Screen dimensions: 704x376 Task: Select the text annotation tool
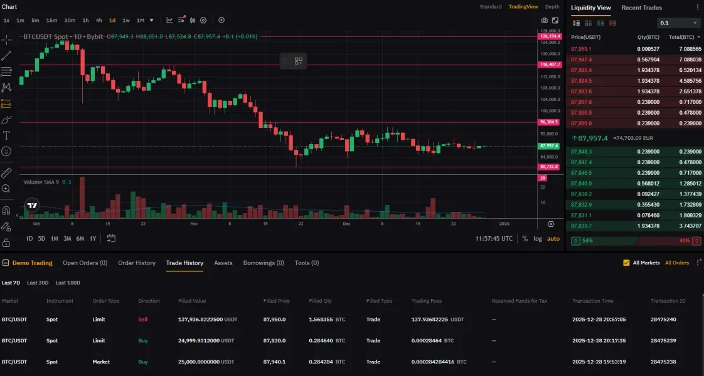[x=6, y=135]
